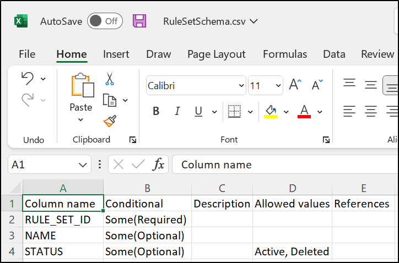Click the Undo arrow icon
The image size is (399, 263).
(x=27, y=79)
